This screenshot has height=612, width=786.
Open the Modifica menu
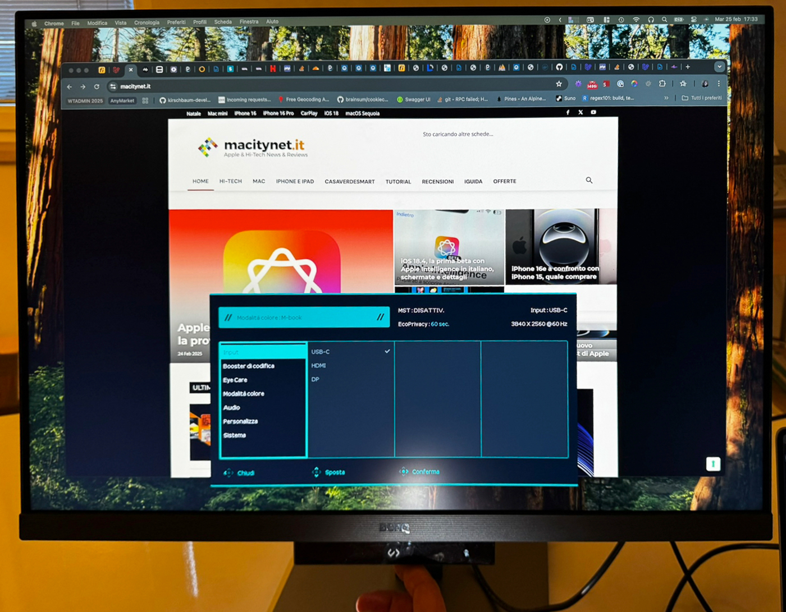coord(97,23)
